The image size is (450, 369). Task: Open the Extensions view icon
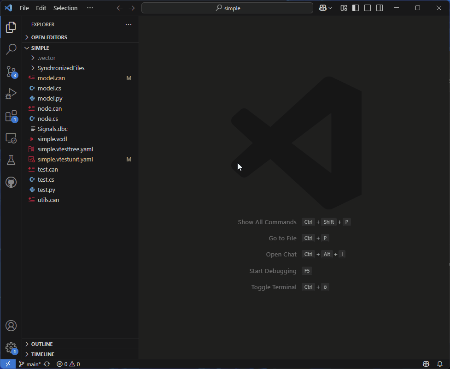(x=11, y=116)
